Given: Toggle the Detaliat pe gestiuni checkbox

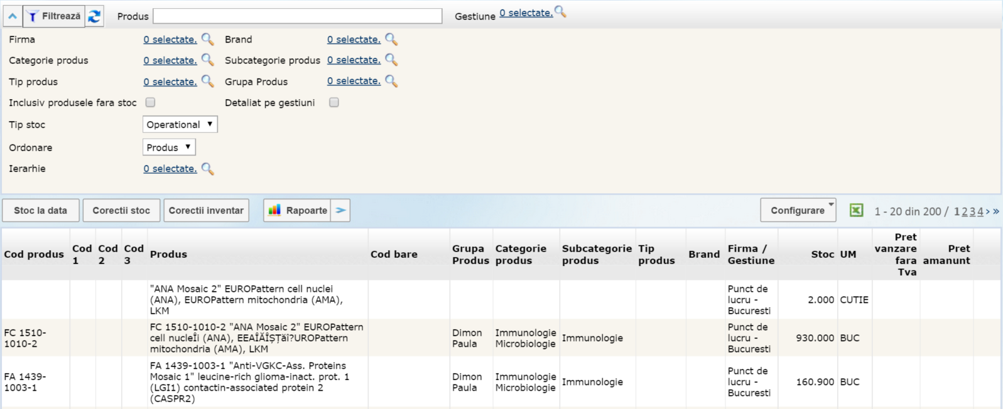Looking at the screenshot, I should click(334, 102).
